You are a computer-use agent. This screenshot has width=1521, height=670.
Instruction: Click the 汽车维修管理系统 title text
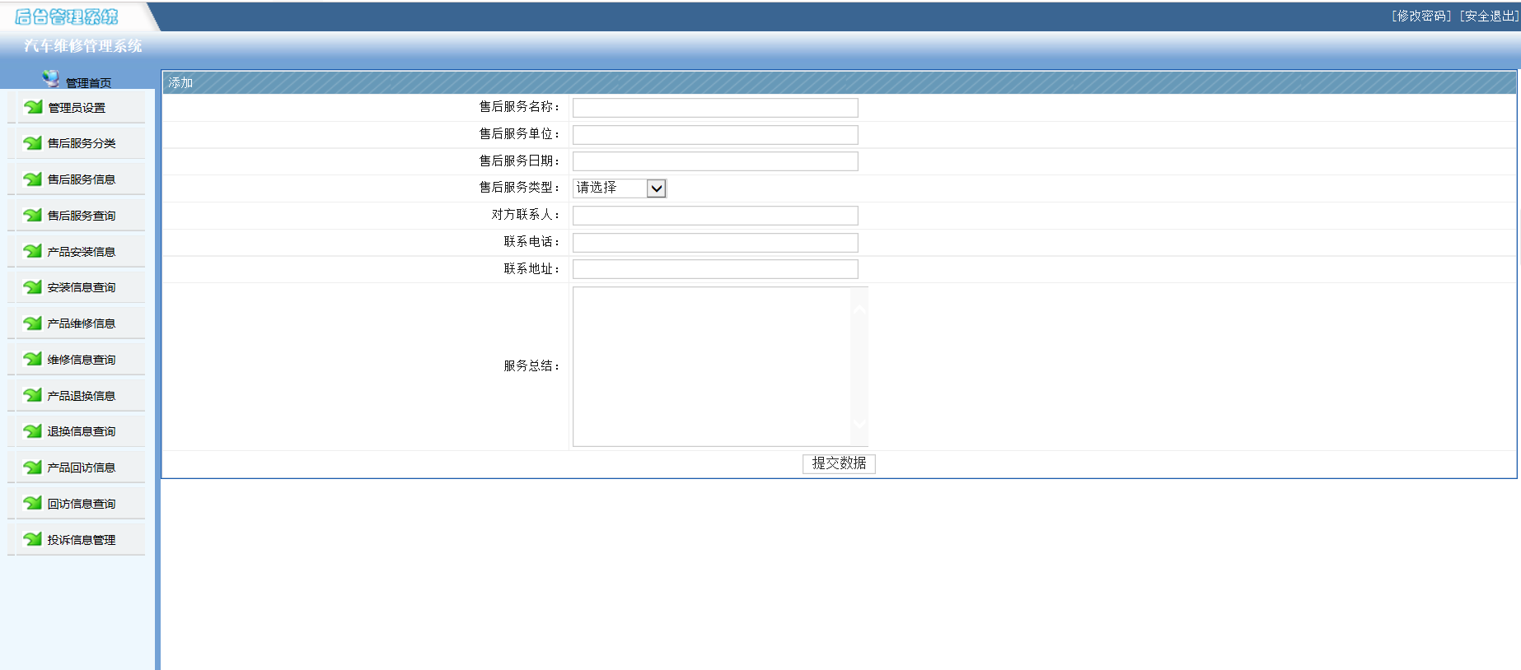click(83, 46)
